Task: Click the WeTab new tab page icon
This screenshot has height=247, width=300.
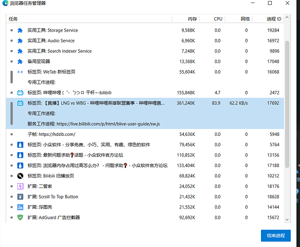Action: point(20,72)
